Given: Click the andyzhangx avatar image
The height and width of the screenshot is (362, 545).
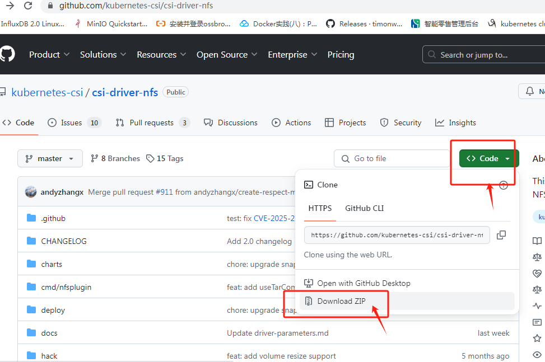Looking at the screenshot, I should [x=31, y=191].
